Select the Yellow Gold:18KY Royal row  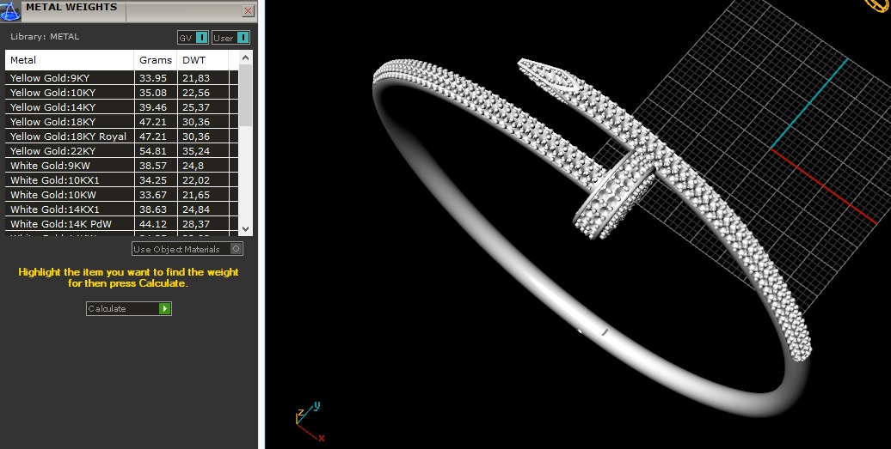(x=121, y=137)
